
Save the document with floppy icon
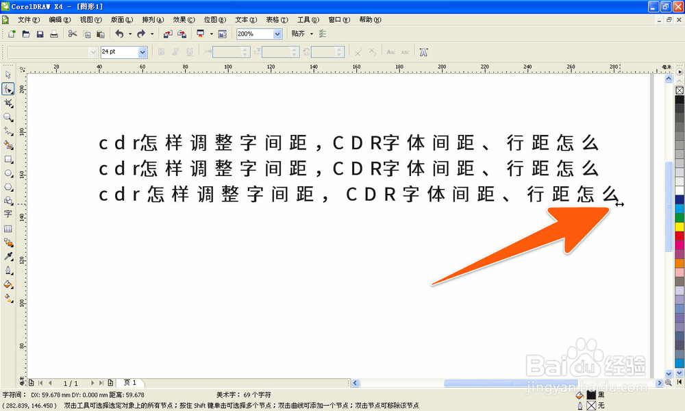tap(40, 34)
